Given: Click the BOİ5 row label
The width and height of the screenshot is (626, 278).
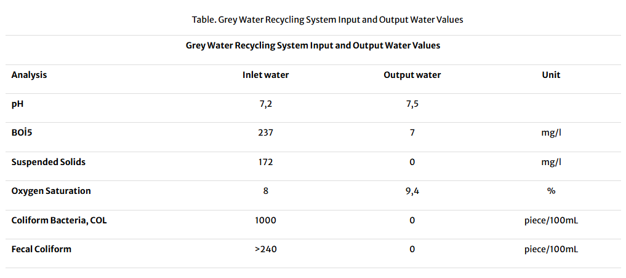Looking at the screenshot, I should tap(22, 133).
